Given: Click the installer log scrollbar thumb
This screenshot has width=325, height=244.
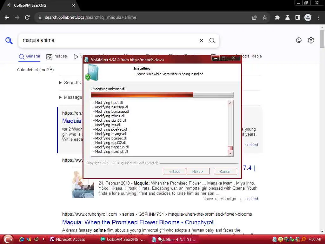Looking at the screenshot, I should click(230, 148).
